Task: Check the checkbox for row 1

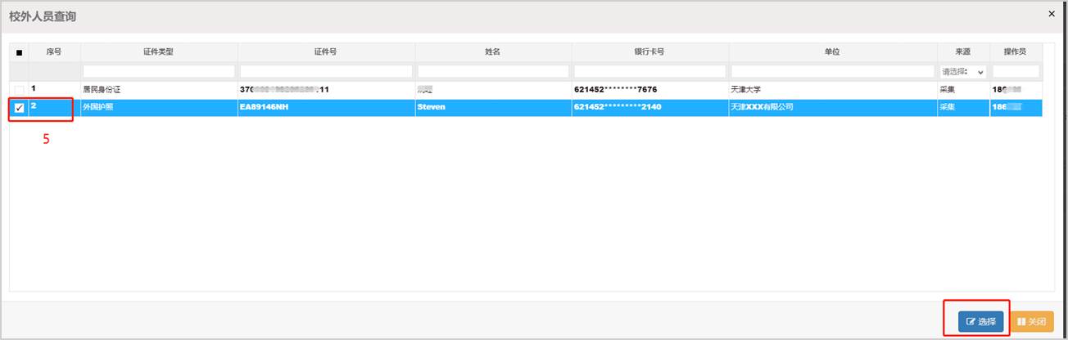Action: (19, 89)
